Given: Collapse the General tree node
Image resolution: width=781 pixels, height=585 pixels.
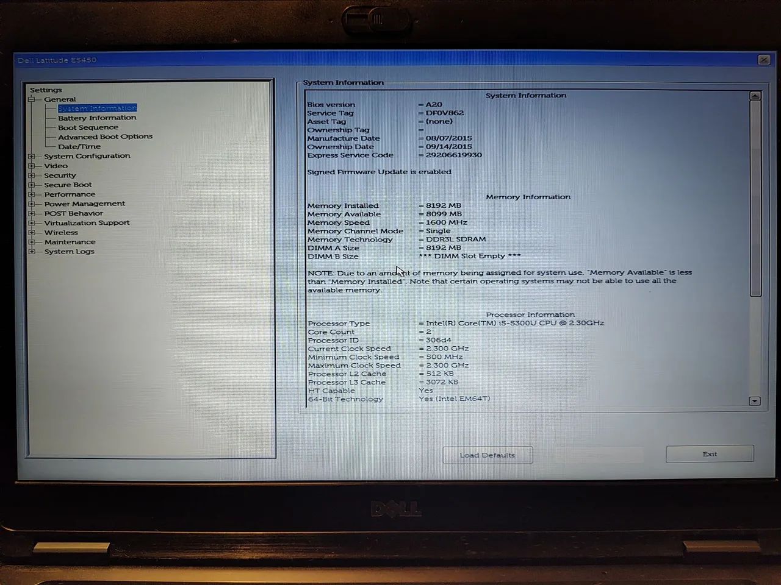Looking at the screenshot, I should point(32,99).
